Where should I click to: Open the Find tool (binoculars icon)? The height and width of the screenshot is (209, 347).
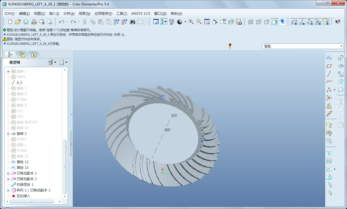coord(132,22)
